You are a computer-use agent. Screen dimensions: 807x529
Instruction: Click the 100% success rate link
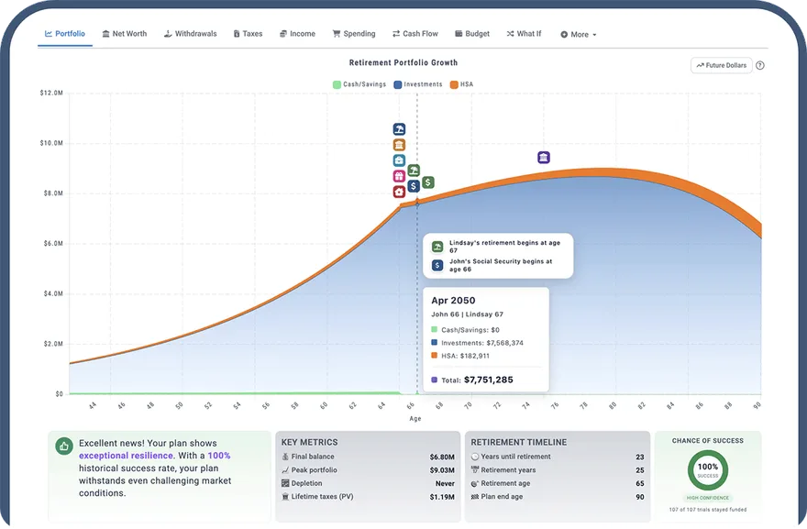tap(219, 456)
